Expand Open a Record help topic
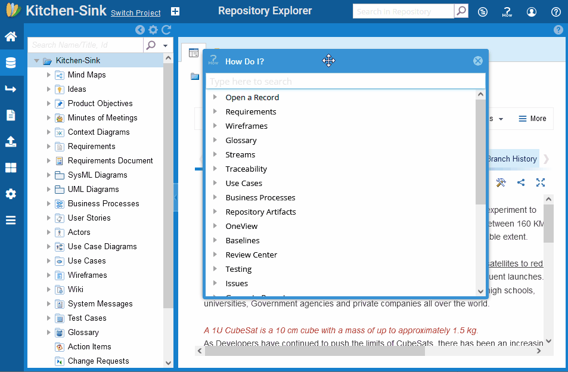The height and width of the screenshot is (372, 568). (x=215, y=97)
